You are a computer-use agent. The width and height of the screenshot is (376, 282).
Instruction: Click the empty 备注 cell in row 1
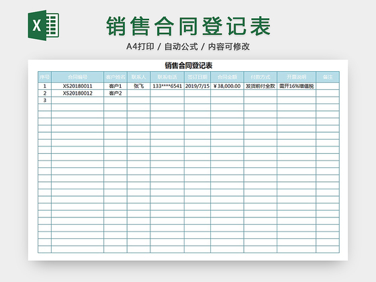[328, 86]
